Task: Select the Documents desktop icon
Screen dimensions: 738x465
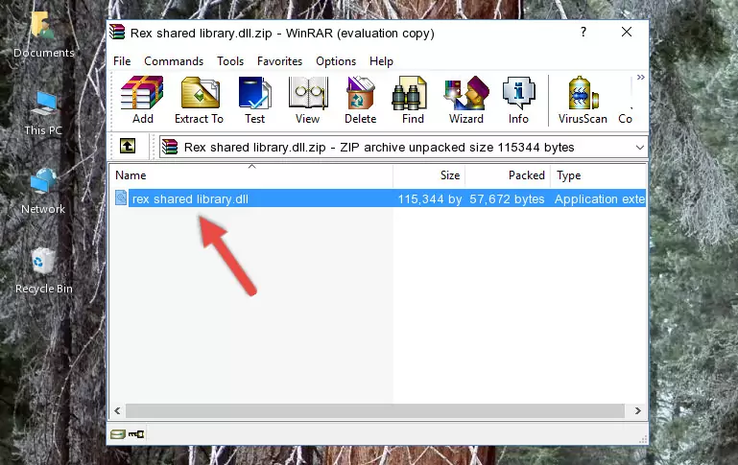Action: (x=43, y=35)
